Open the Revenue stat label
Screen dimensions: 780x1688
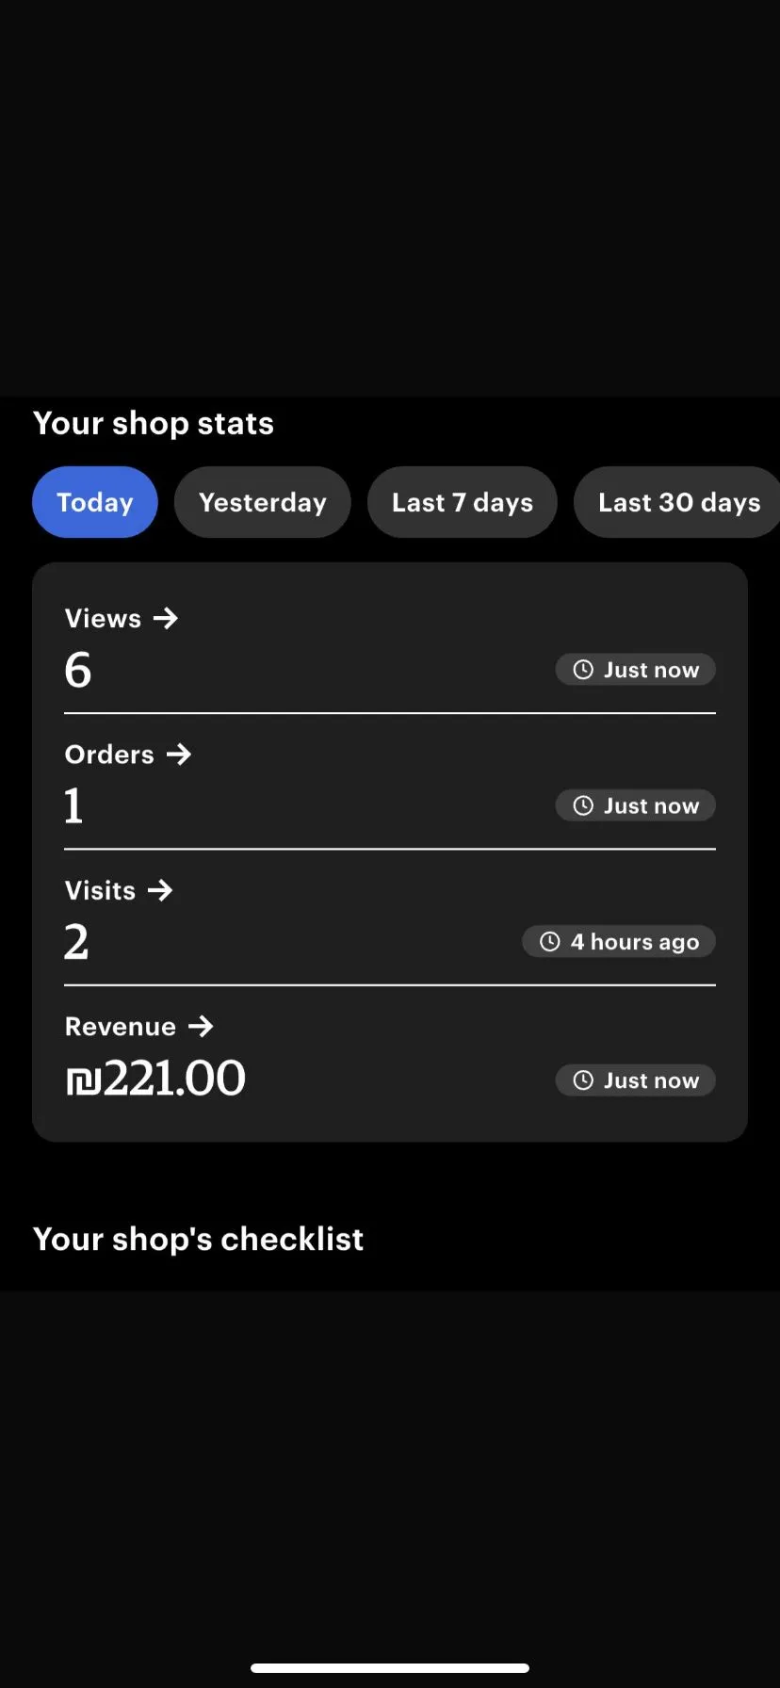pyautogui.click(x=121, y=1027)
